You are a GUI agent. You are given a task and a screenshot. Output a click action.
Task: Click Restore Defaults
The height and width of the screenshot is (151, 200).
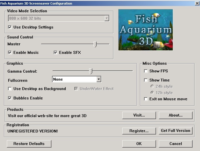pos(29,144)
